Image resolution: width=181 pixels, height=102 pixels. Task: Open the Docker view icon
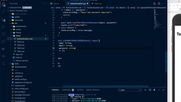tap(3, 49)
